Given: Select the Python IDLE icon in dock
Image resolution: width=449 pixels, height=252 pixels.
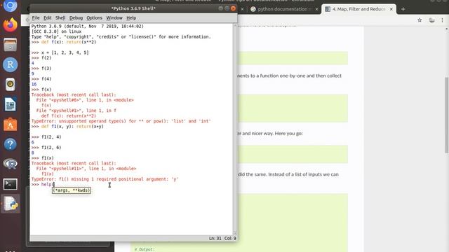Looking at the screenshot, I should (11, 204).
